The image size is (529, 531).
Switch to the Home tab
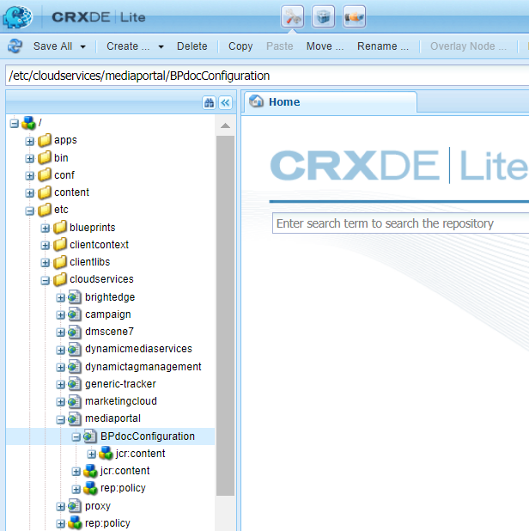[330, 102]
